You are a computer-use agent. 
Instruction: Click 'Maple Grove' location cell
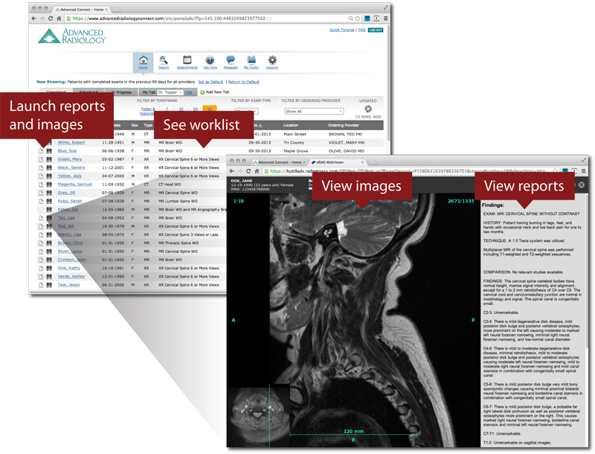coord(295,151)
